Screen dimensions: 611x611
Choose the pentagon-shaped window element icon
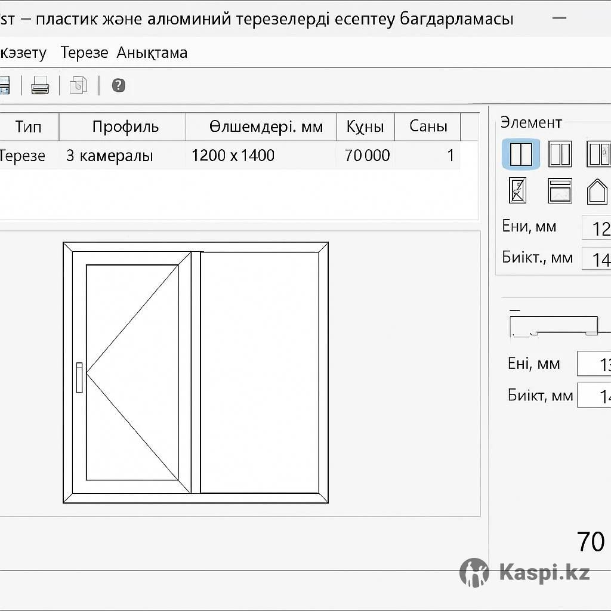click(x=597, y=191)
